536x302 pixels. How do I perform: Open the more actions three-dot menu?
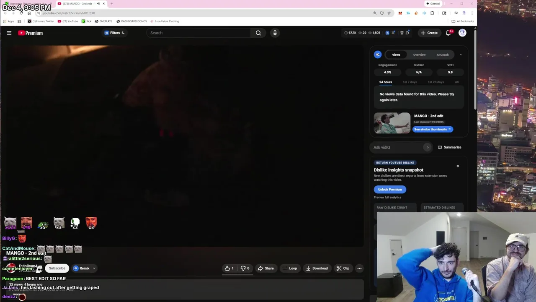(x=359, y=268)
